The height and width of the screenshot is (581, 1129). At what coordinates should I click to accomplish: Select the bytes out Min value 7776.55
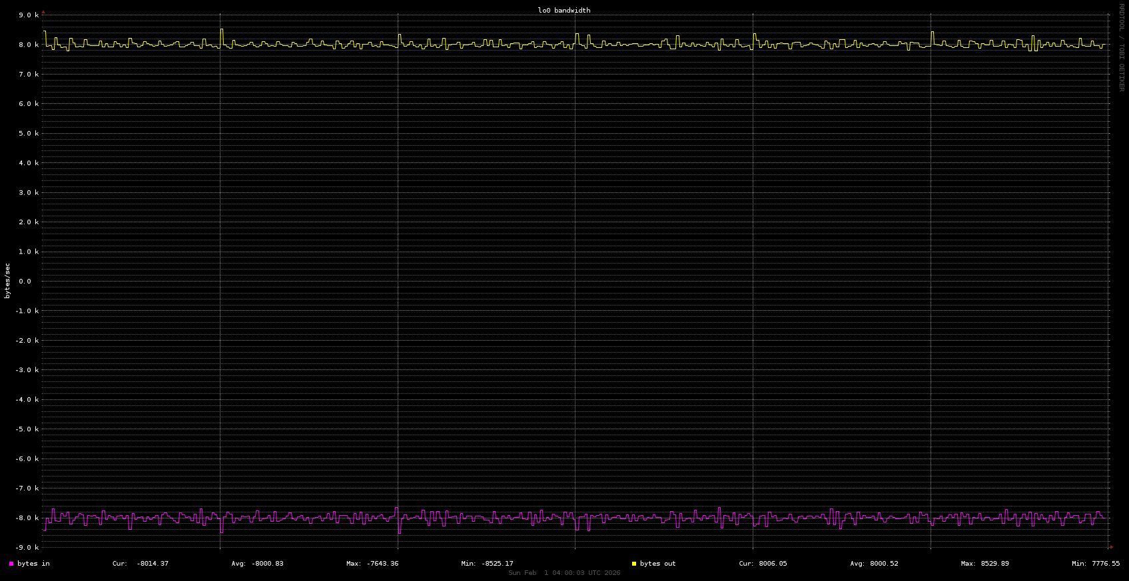coord(1106,564)
